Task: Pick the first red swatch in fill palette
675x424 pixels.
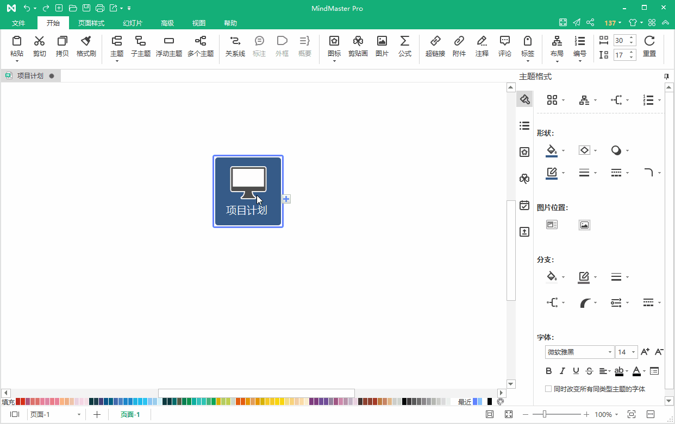Action: pos(18,402)
